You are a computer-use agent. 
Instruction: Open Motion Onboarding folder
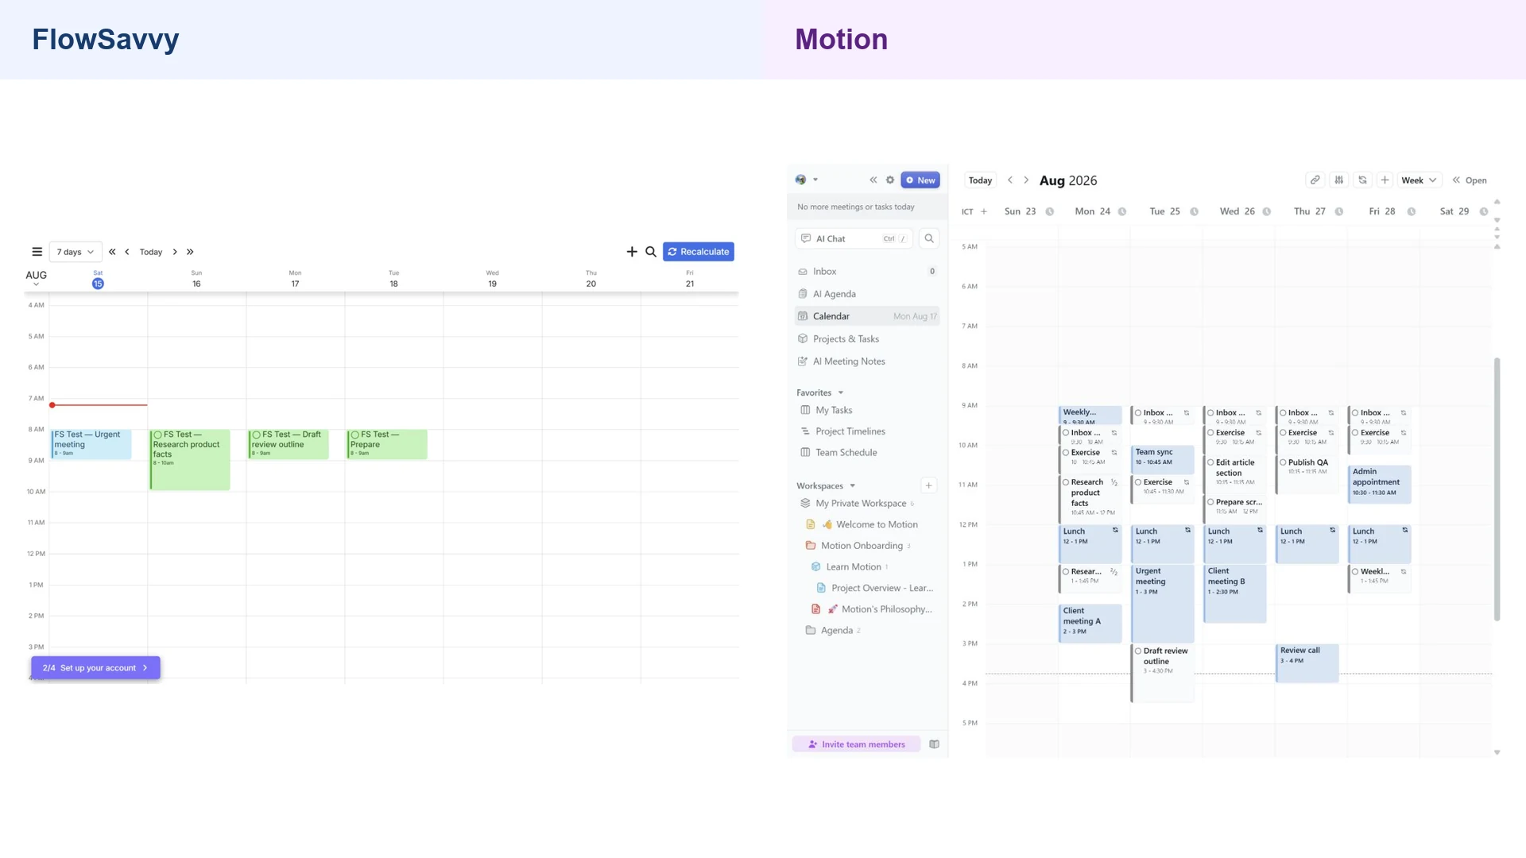tap(862, 546)
